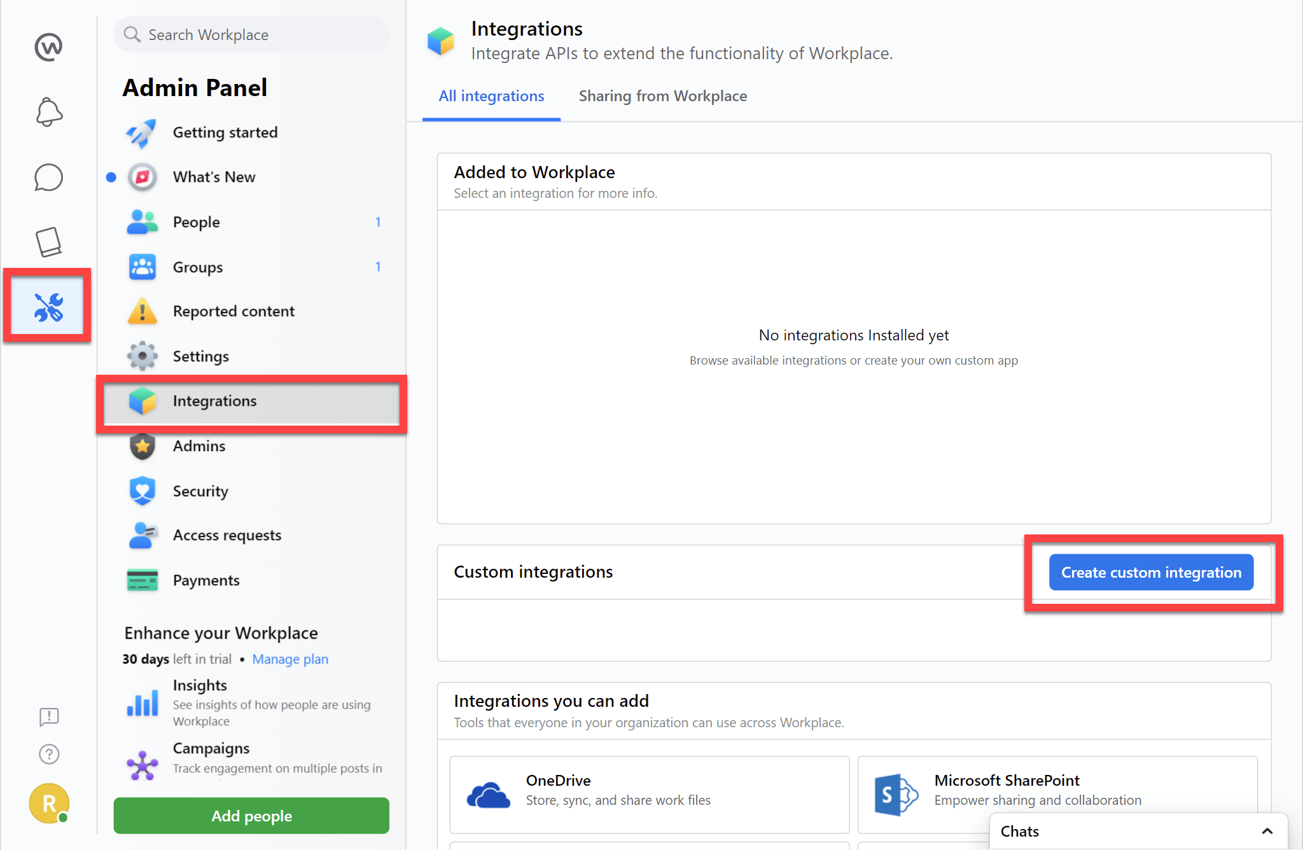Switch to All integrations tab
This screenshot has height=850, width=1303.
[x=491, y=96]
